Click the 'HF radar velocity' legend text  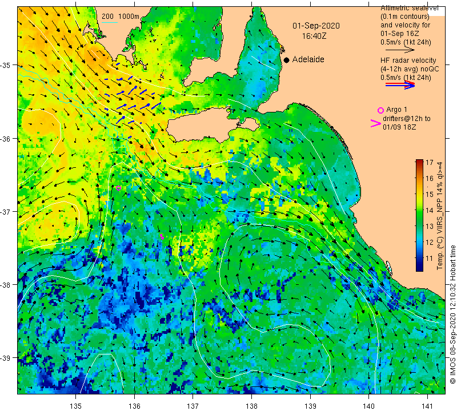[408, 61]
